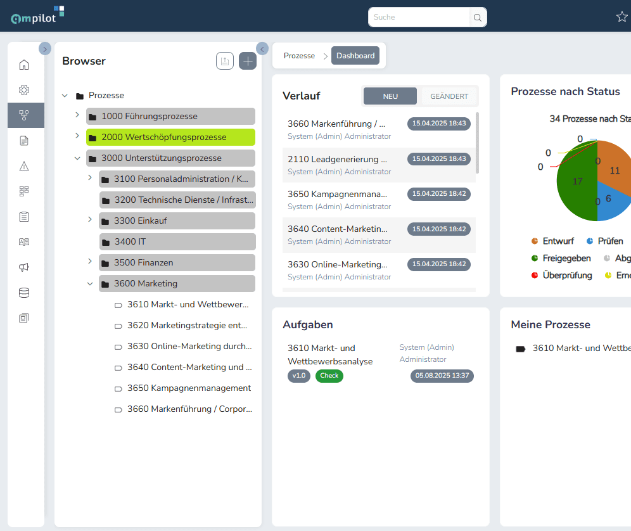
Task: Click the warning triangle sidebar icon
Action: [x=24, y=166]
